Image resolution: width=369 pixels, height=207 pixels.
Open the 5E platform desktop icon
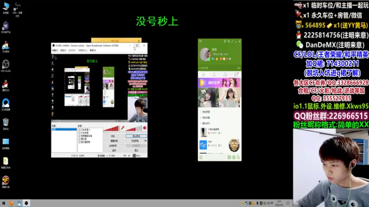(x=6, y=27)
